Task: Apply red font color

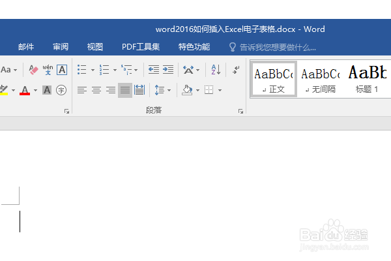Action: click(25, 90)
